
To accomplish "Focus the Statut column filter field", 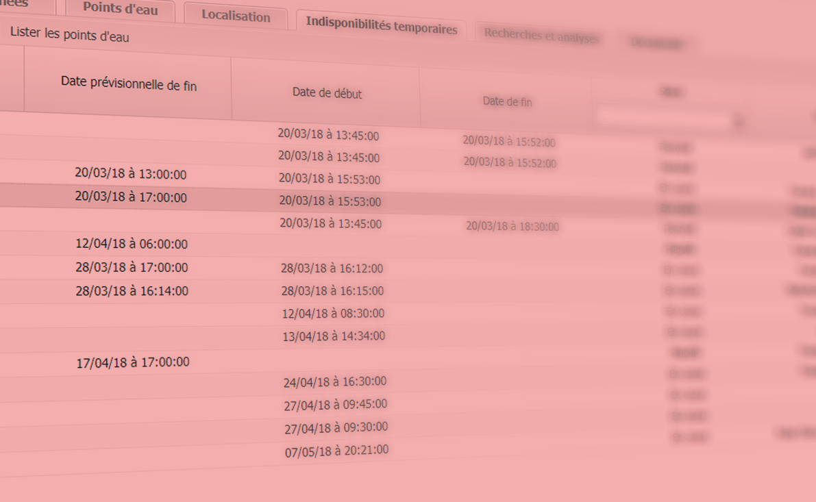I will click(663, 120).
